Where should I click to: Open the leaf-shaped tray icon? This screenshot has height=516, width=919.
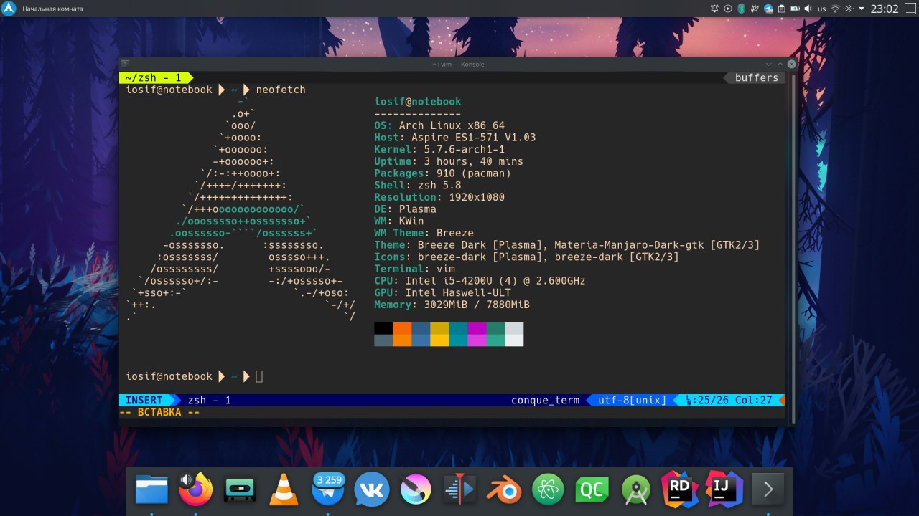pos(755,9)
